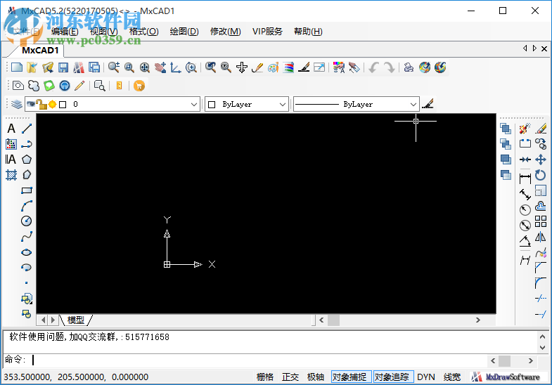This screenshot has height=385, width=552.
Task: Select the Spline curve tool
Action: pyautogui.click(x=27, y=236)
